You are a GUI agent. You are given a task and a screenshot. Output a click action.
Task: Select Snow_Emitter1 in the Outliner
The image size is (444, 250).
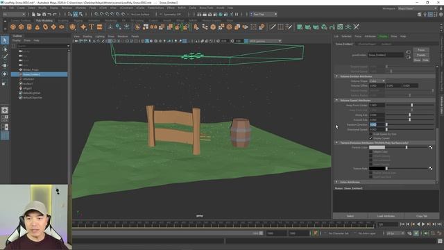click(x=40, y=74)
